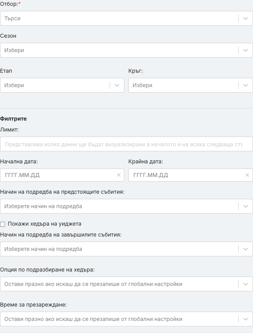Focus the Лимит input field
This screenshot has width=253, height=333.
[x=126, y=144]
